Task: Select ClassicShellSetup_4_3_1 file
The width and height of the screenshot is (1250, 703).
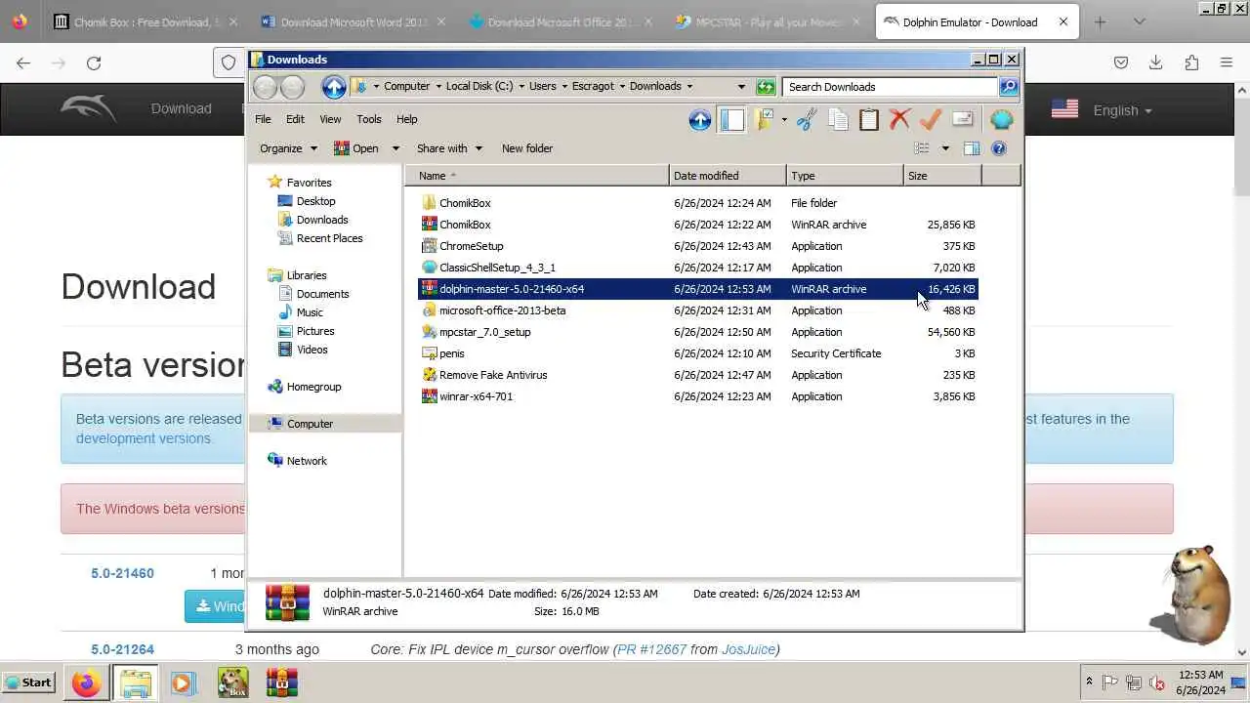Action: pos(697,268)
